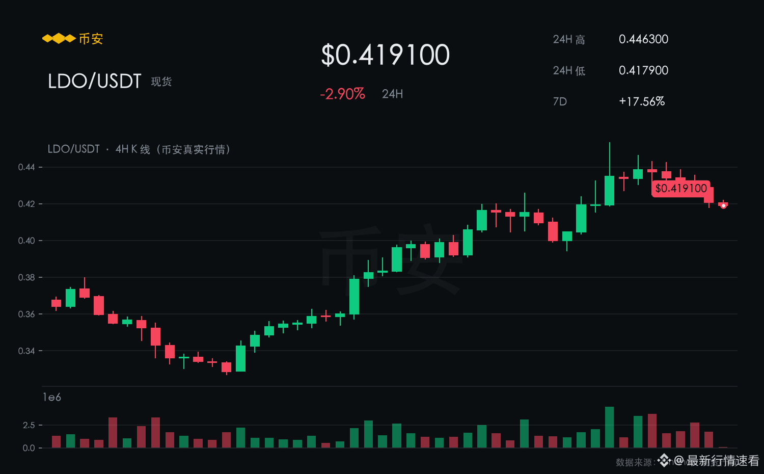
Task: Click the 1e6 volume scale label
Action: (x=52, y=397)
